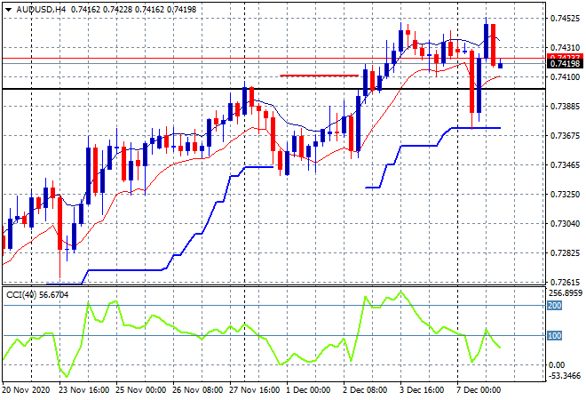The width and height of the screenshot is (586, 400).
Task: Click the CCI level 200 label
Action: point(555,305)
